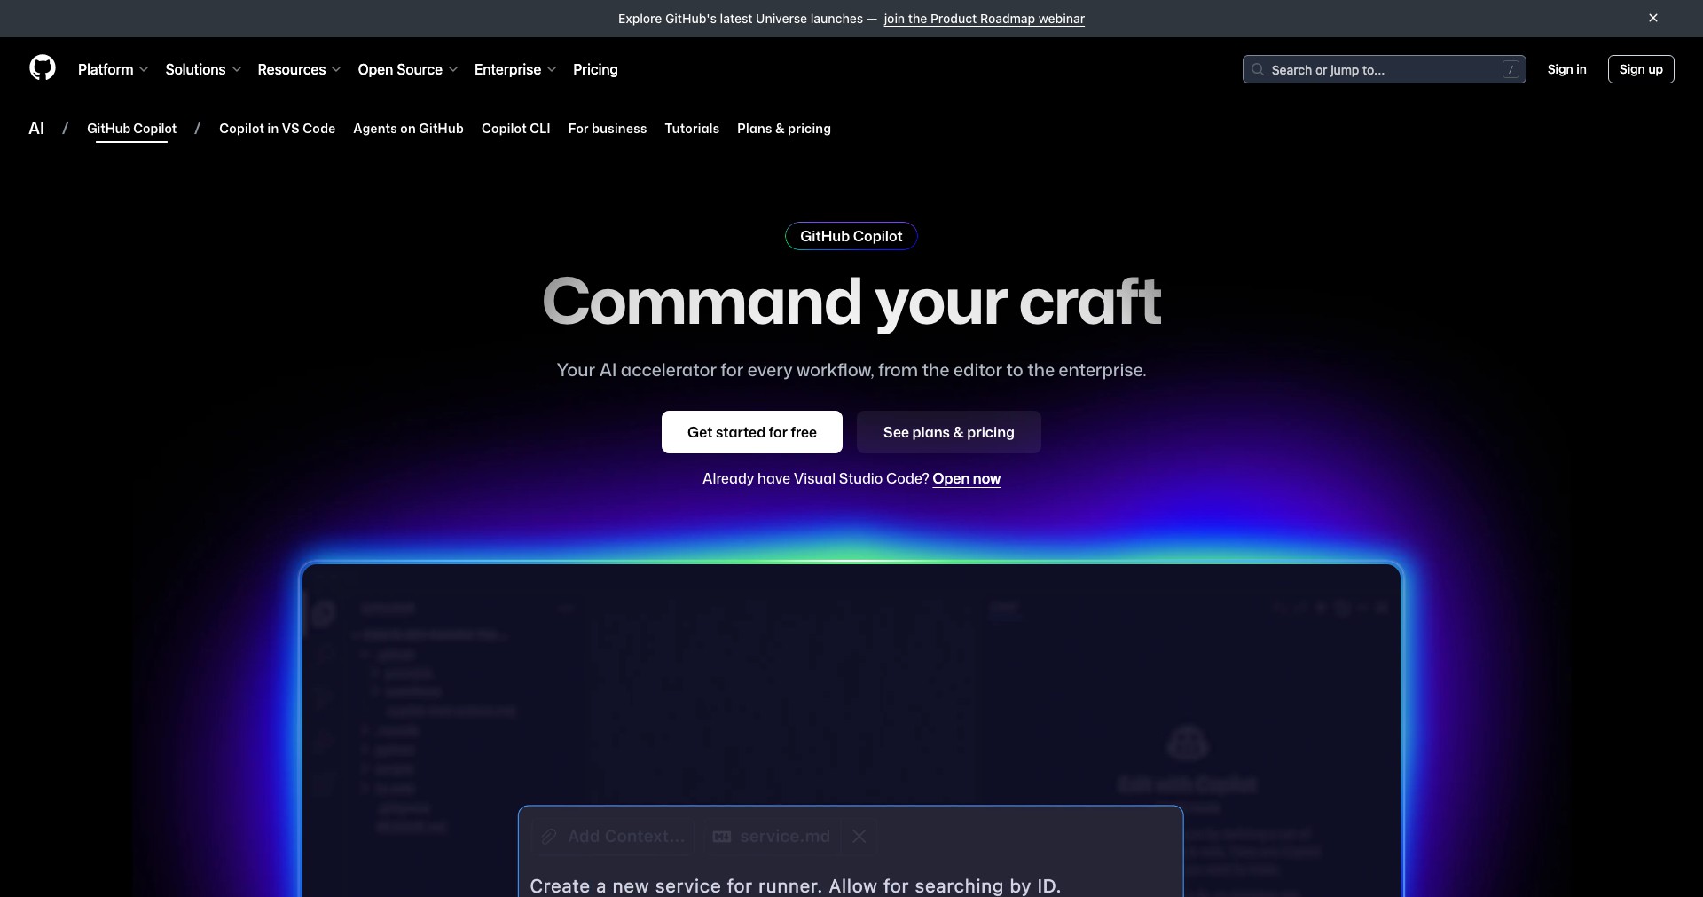Dismiss the Universe announcement banner
The height and width of the screenshot is (897, 1703).
(1653, 18)
